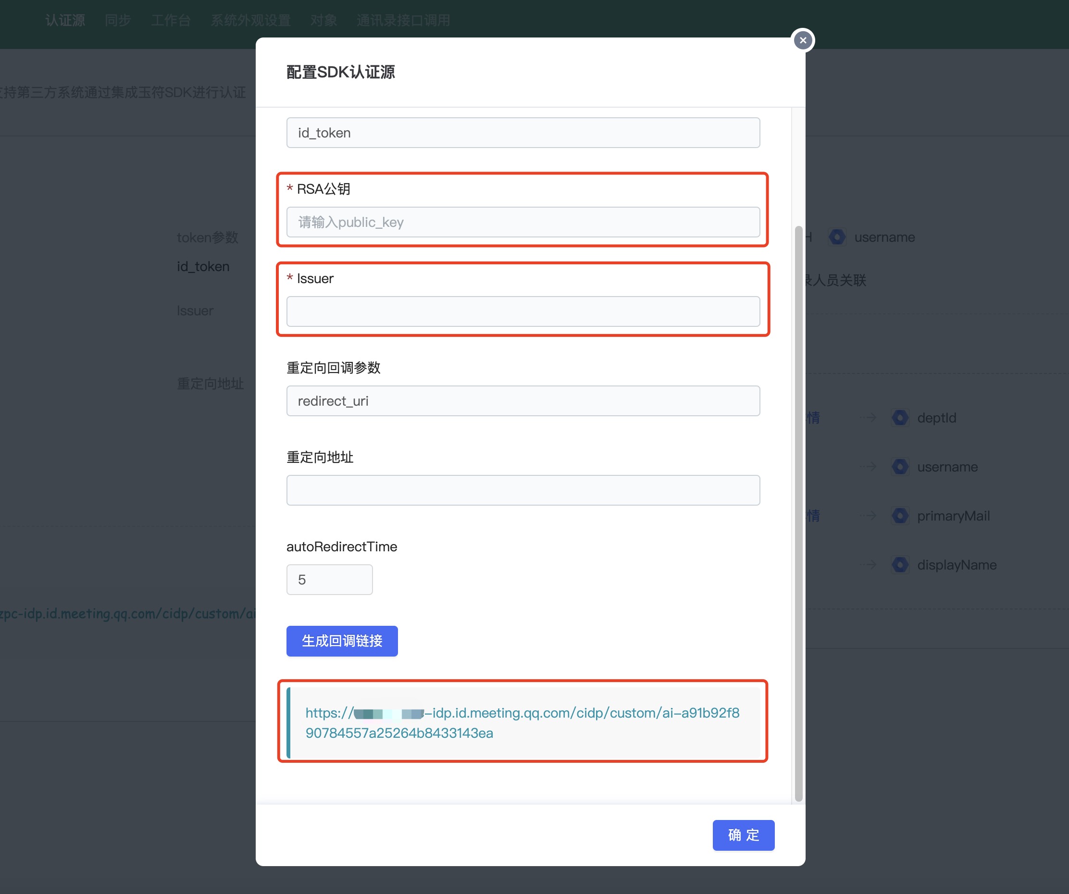
Task: Click the id_token input field
Action: tap(523, 133)
